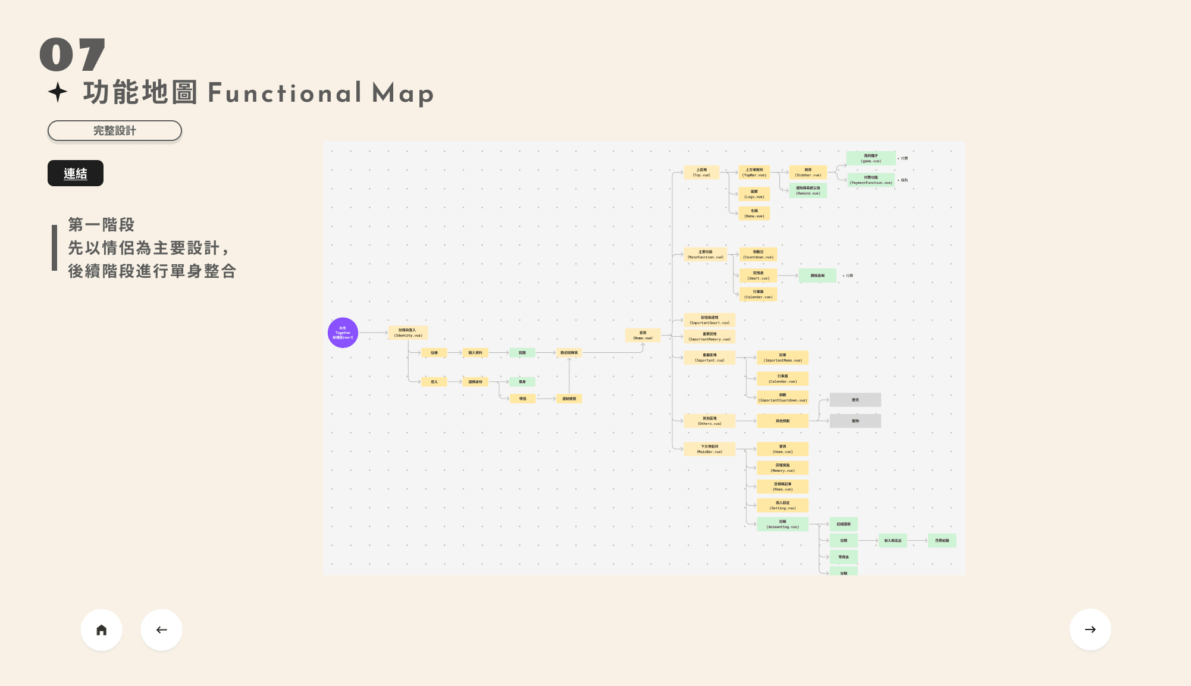Select the Setting.vue node
The height and width of the screenshot is (686, 1191).
coord(782,505)
